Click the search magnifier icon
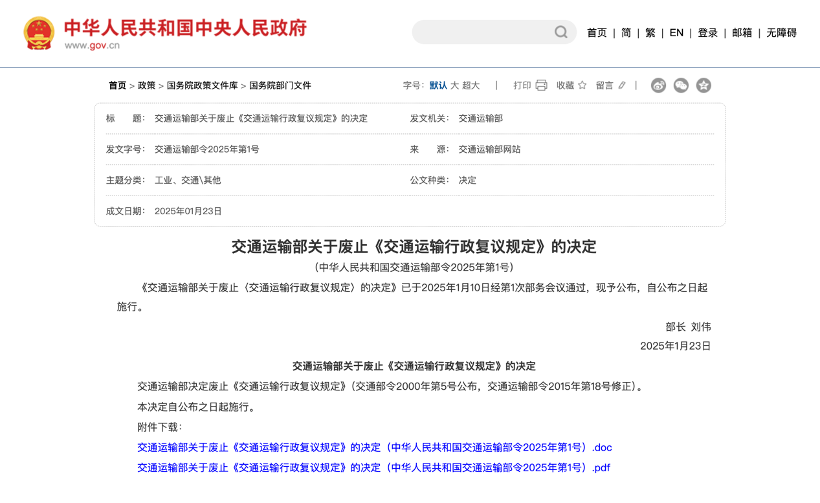Screen dimensions: 820x503 click(560, 32)
